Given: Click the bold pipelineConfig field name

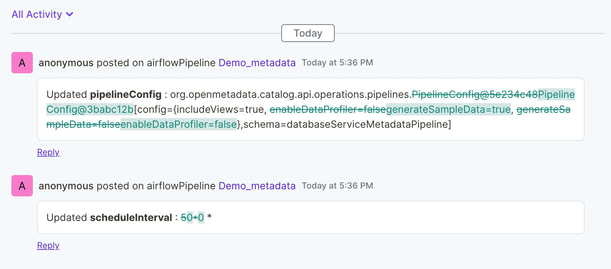Looking at the screenshot, I should point(126,94).
